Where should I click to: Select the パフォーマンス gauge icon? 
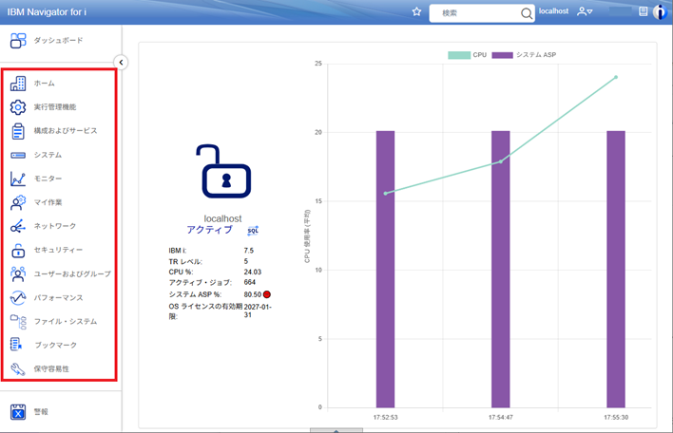tap(18, 297)
